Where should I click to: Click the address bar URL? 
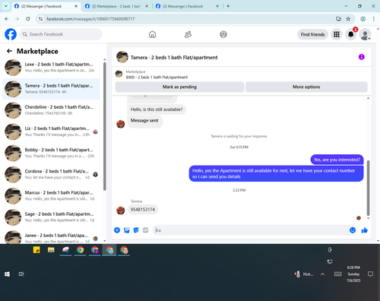[90, 19]
